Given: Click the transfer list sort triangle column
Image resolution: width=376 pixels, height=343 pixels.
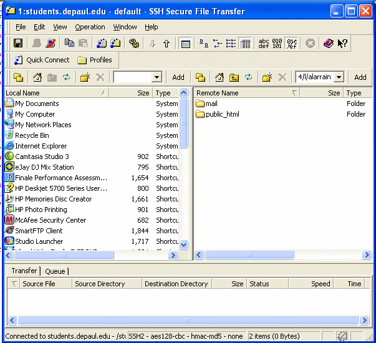Looking at the screenshot, I should pos(14,284).
